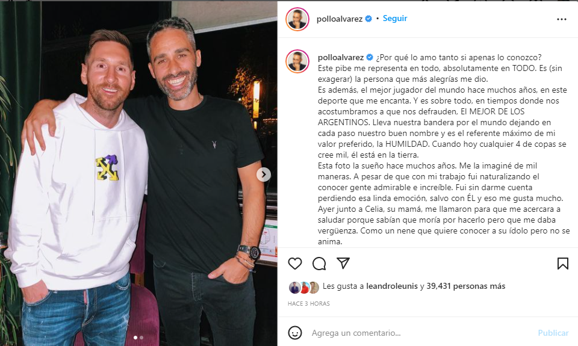
Task: Open emoji picker smiley icon
Action: point(294,333)
